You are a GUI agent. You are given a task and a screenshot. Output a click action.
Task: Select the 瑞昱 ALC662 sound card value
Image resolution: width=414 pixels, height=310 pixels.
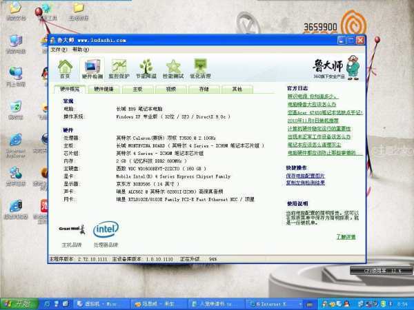pos(170,192)
